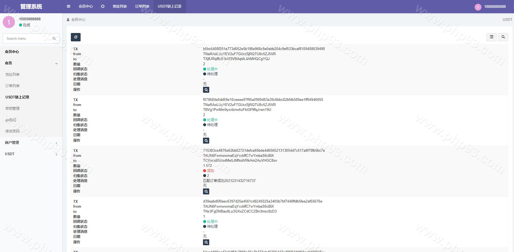Toggle the sidebar hamburger menu icon
The image size is (514, 252).
point(68,6)
